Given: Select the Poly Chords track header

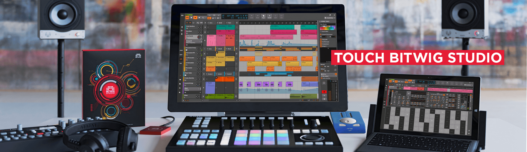Looking at the screenshot, I should (x=194, y=37).
